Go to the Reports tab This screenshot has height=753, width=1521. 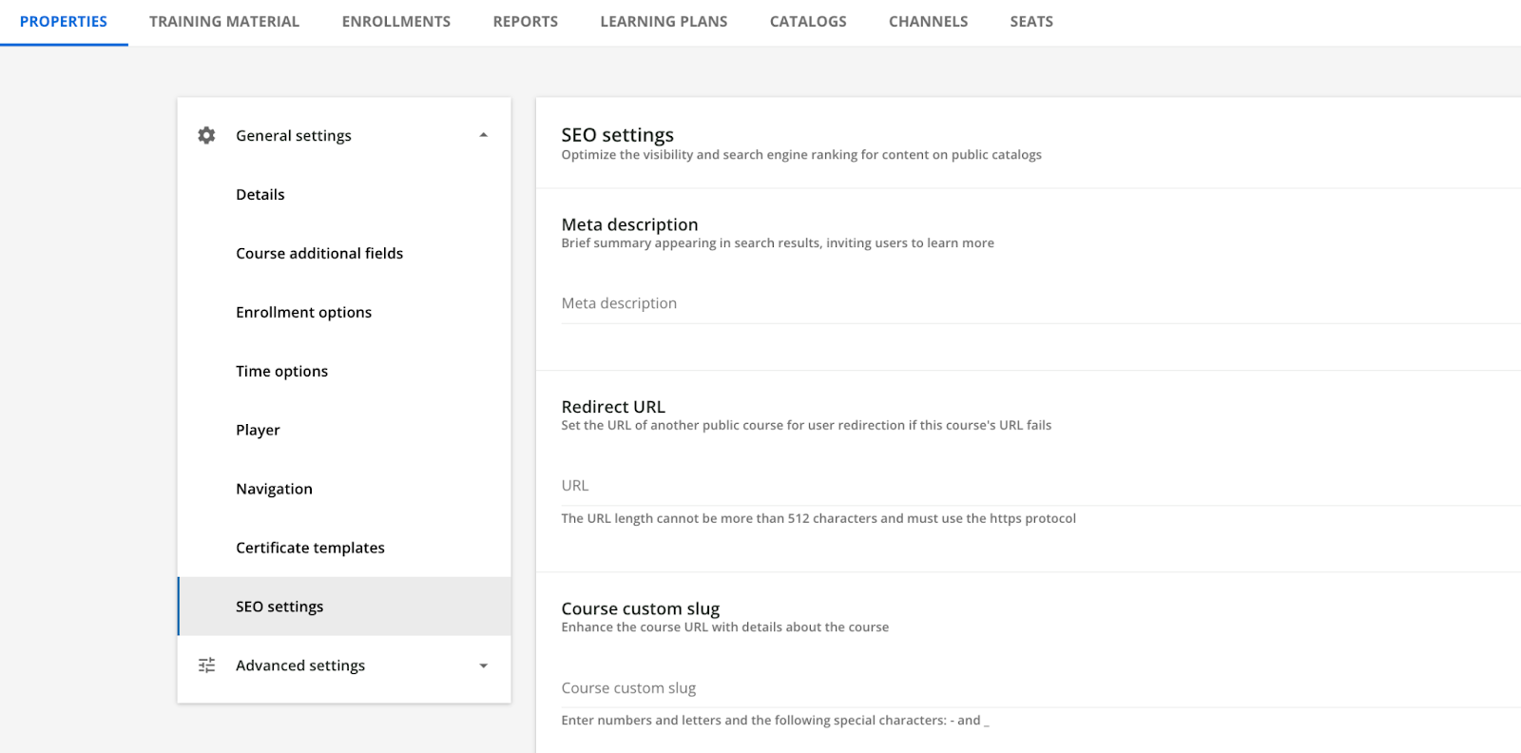tap(525, 22)
